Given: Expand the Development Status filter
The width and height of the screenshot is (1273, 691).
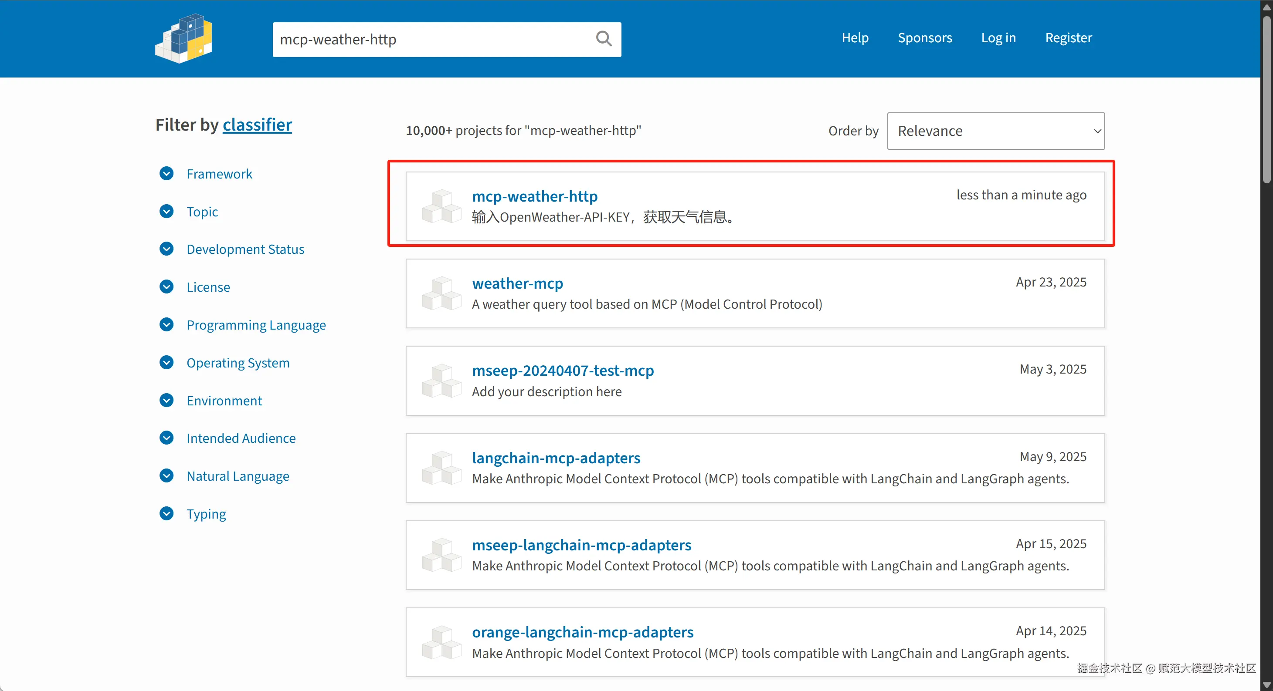Looking at the screenshot, I should [166, 249].
